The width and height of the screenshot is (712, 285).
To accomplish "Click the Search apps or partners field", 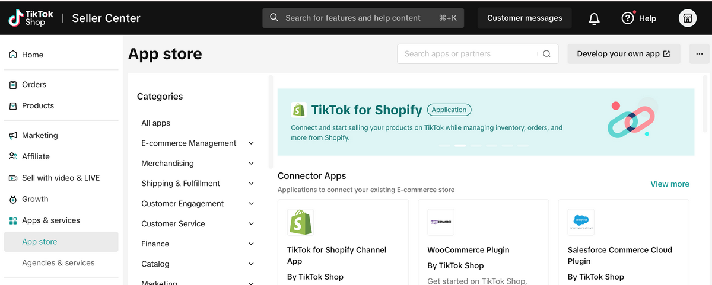I will pyautogui.click(x=469, y=54).
